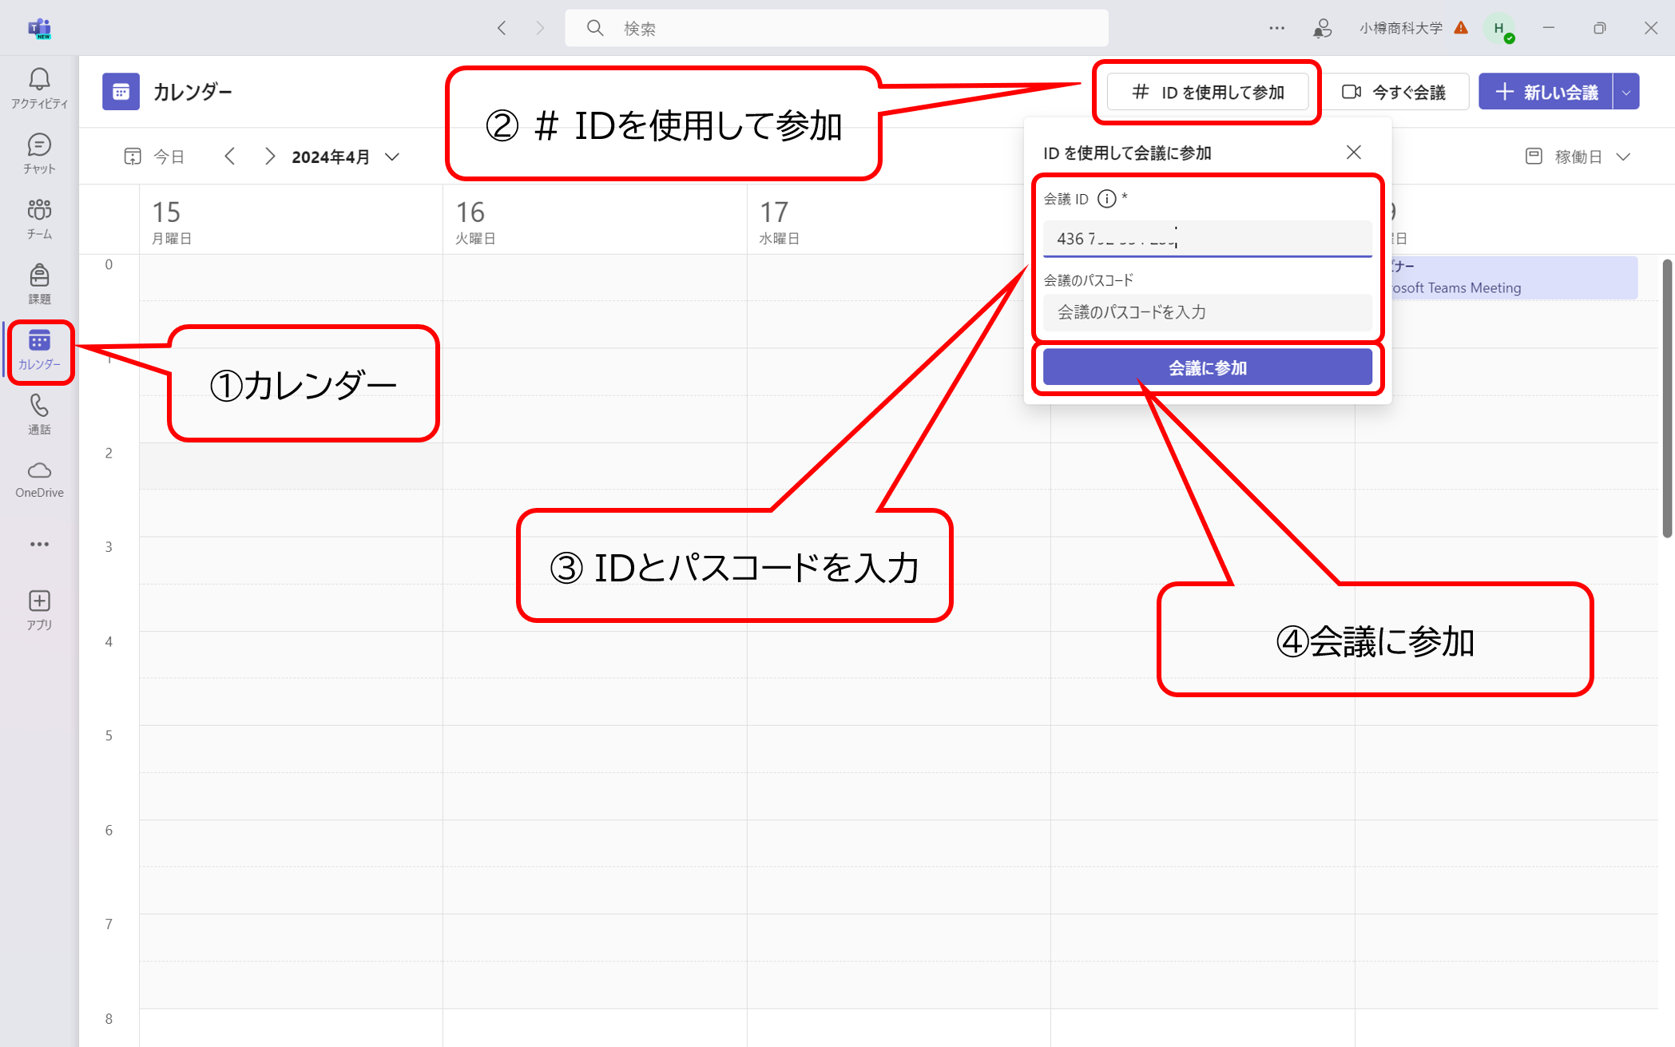
Task: Open OneDrive from the sidebar
Action: click(x=39, y=479)
